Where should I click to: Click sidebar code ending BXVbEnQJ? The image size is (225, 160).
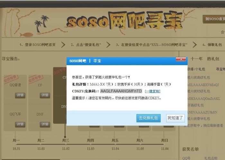(203, 85)
